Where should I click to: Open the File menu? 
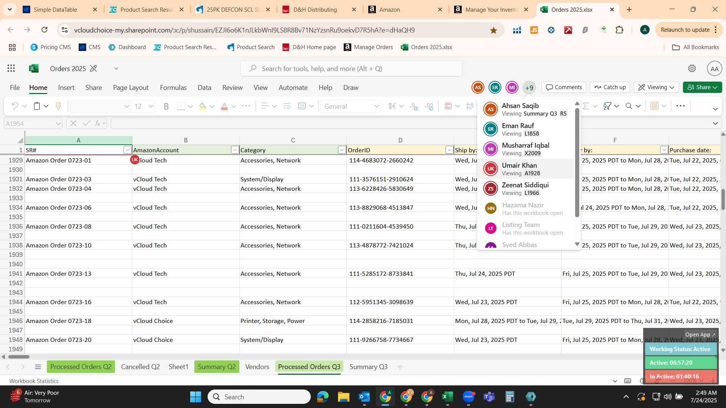[x=15, y=88]
